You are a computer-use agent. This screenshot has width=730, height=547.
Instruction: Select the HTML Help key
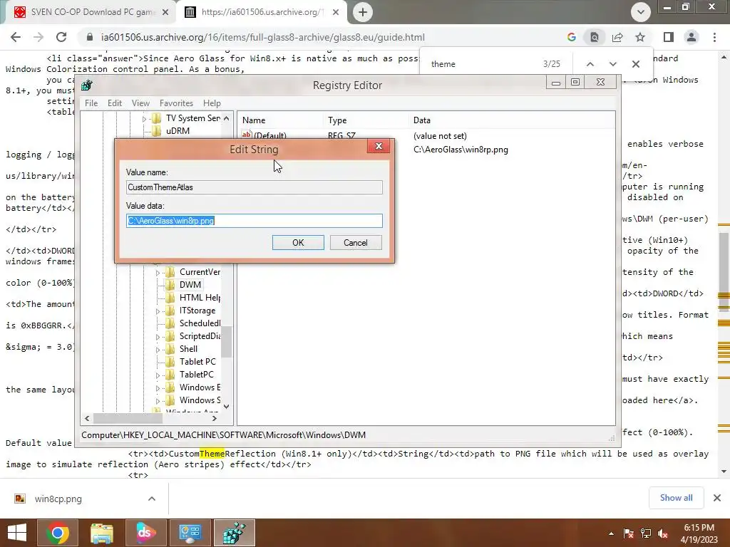[x=200, y=298]
